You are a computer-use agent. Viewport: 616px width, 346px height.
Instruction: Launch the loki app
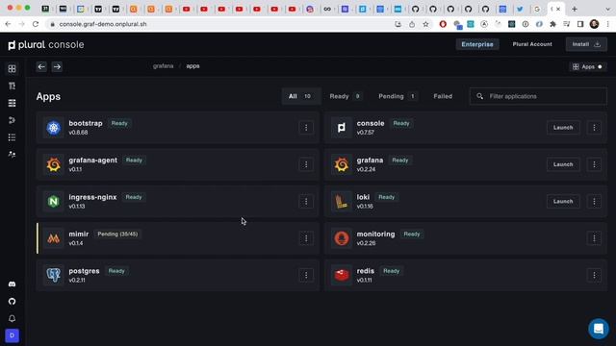563,201
